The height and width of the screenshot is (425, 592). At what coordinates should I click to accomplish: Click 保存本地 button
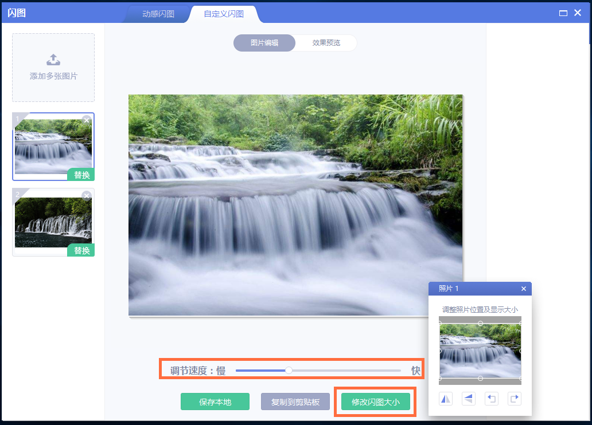(x=215, y=402)
